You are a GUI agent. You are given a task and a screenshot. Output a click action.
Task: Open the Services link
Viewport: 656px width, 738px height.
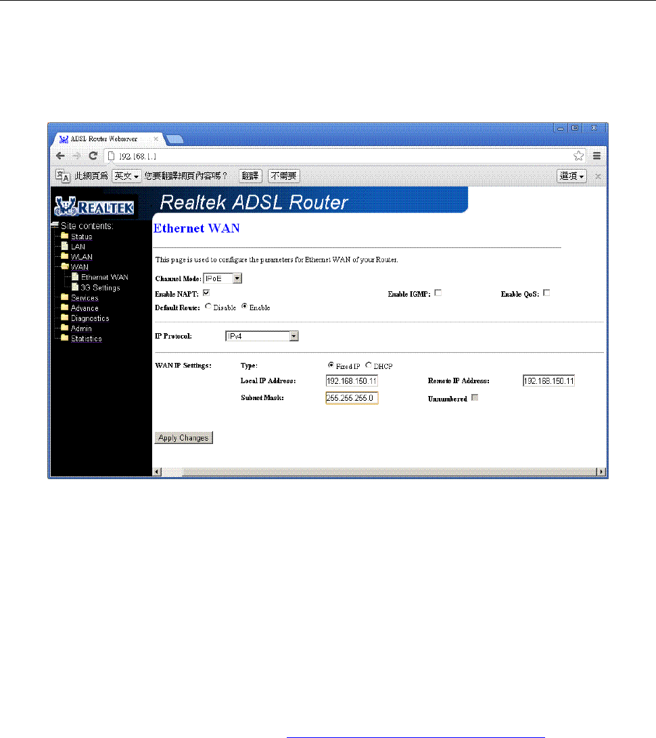click(x=85, y=298)
